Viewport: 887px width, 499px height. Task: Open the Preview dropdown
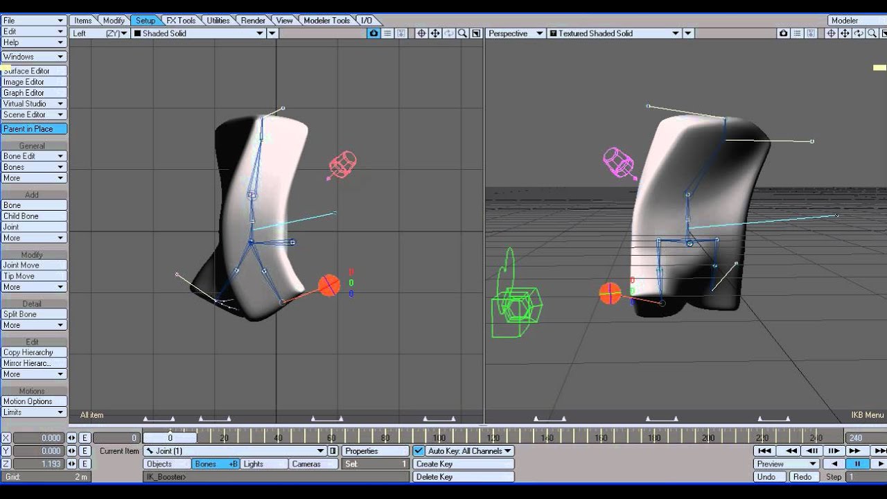tap(786, 464)
